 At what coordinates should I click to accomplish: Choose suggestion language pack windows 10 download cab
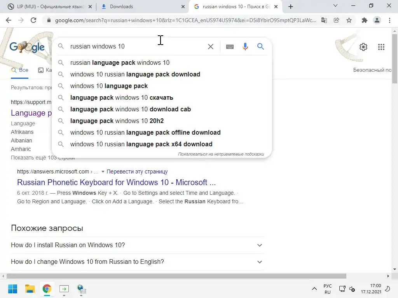(x=162, y=109)
